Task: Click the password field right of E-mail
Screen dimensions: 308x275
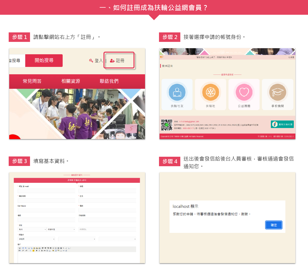Action: tap(107, 191)
